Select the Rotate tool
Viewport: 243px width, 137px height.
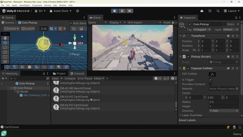5,47
